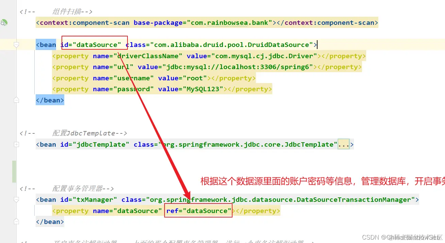Collapse the dataSource bean fold marker

tap(16, 45)
